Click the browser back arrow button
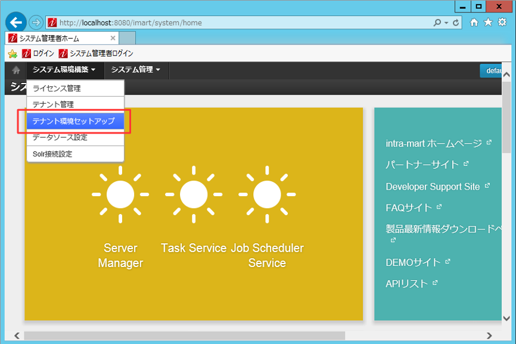Image resolution: width=516 pixels, height=344 pixels. 16,23
